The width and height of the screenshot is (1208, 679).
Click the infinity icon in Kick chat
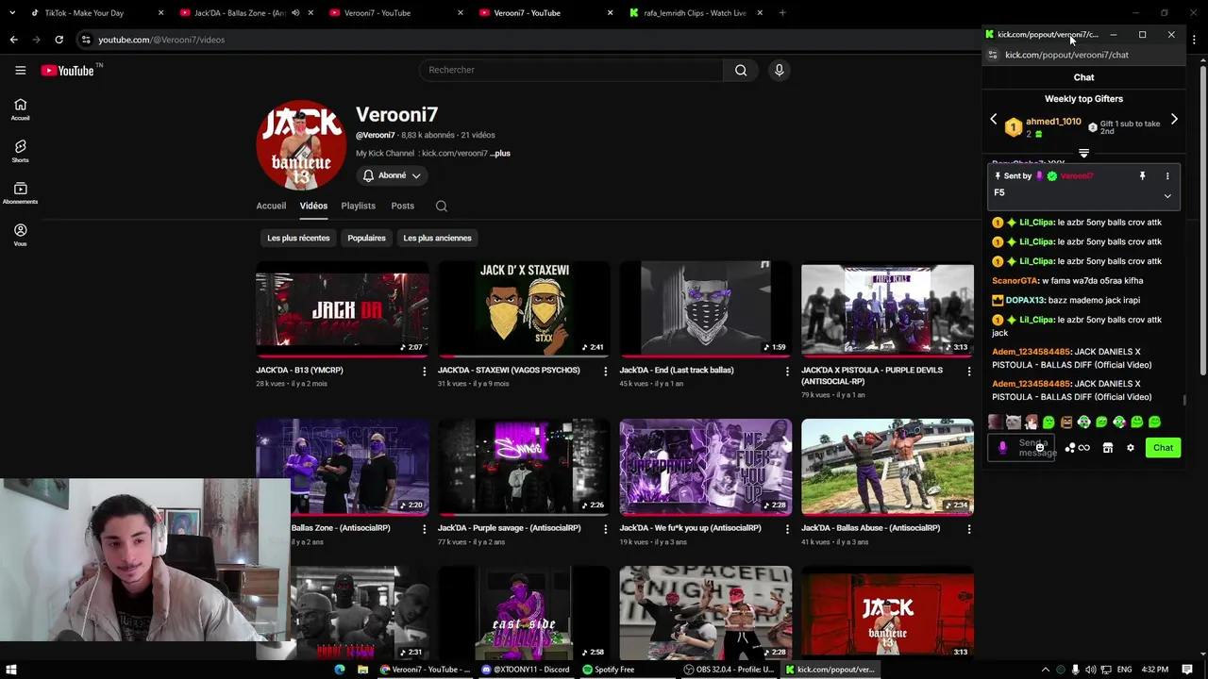pos(1084,448)
